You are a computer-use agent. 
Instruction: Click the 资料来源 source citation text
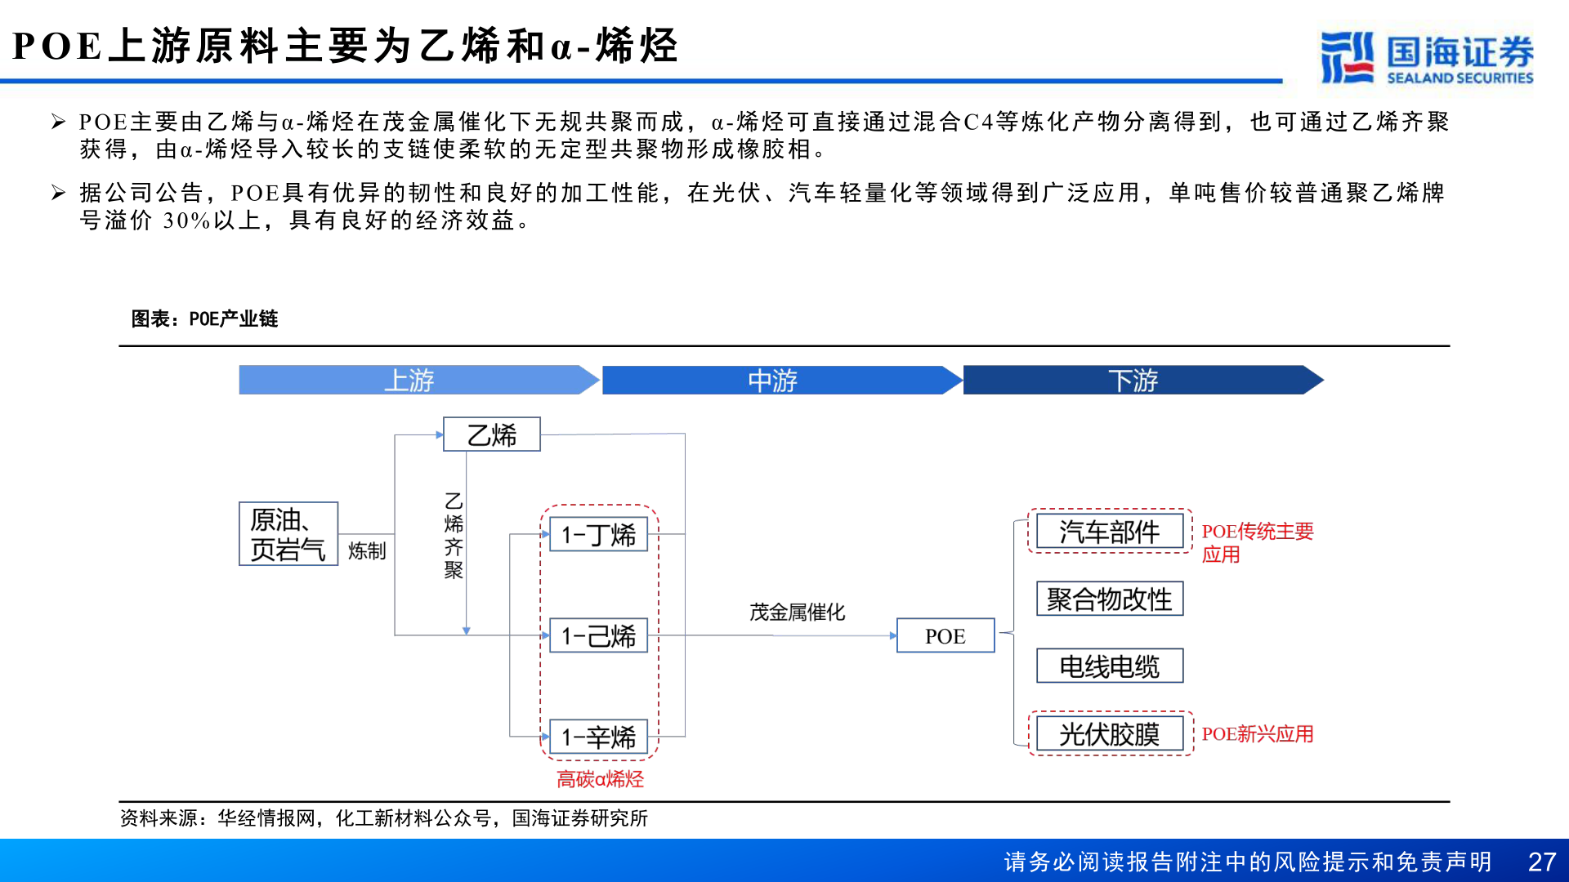384,820
